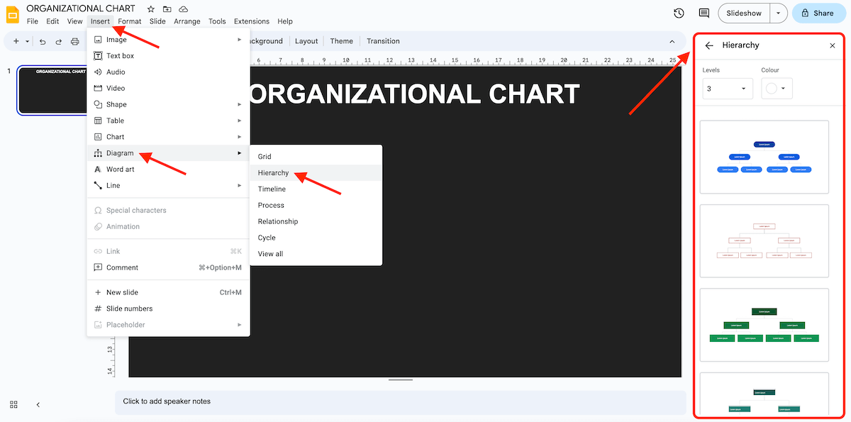Click Layout in the toolbar

click(306, 41)
